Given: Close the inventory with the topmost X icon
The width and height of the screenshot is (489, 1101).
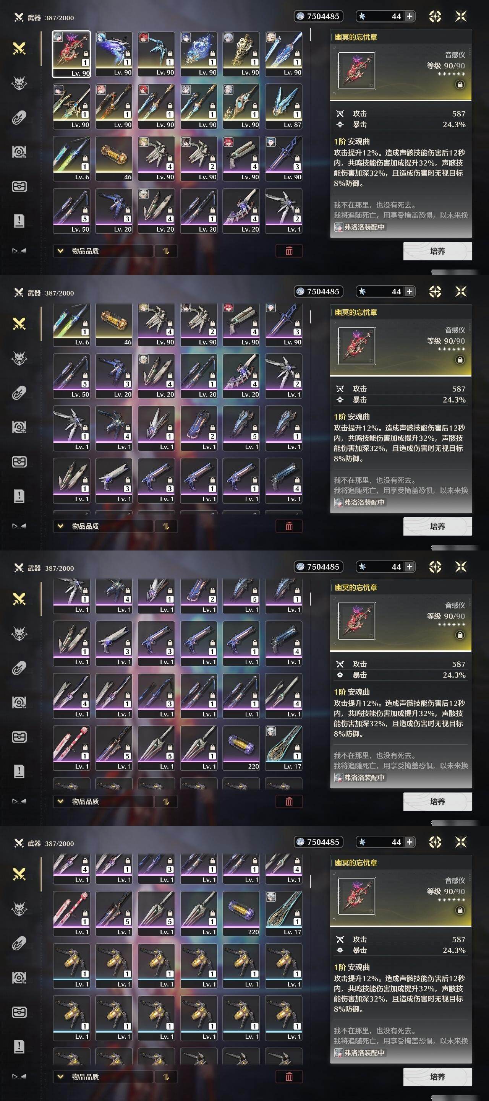Looking at the screenshot, I should coord(461,16).
